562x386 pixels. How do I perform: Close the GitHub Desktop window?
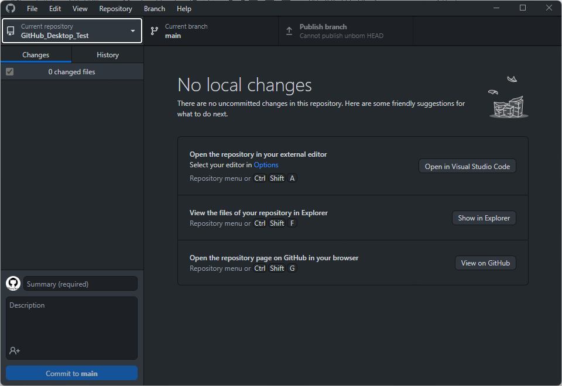(549, 8)
